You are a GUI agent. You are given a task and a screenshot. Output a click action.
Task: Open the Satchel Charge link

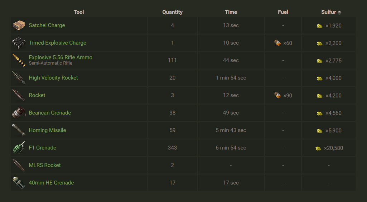47,25
